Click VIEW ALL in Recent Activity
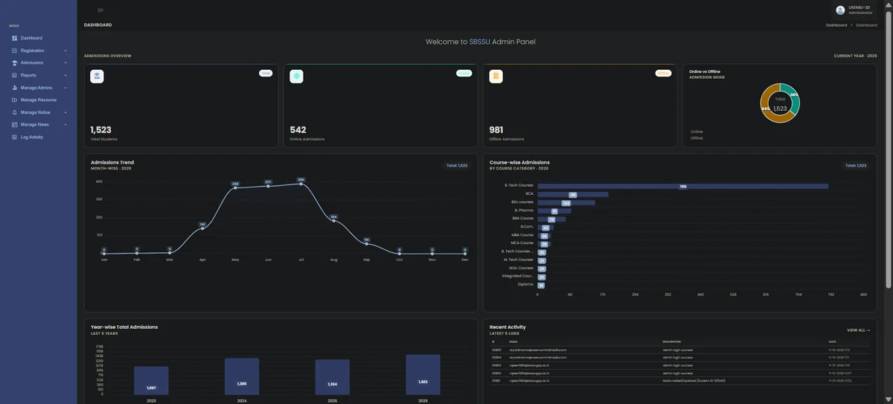Image resolution: width=893 pixels, height=404 pixels. [858, 330]
